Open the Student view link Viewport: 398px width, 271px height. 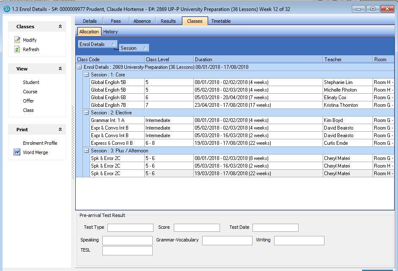[x=31, y=82]
